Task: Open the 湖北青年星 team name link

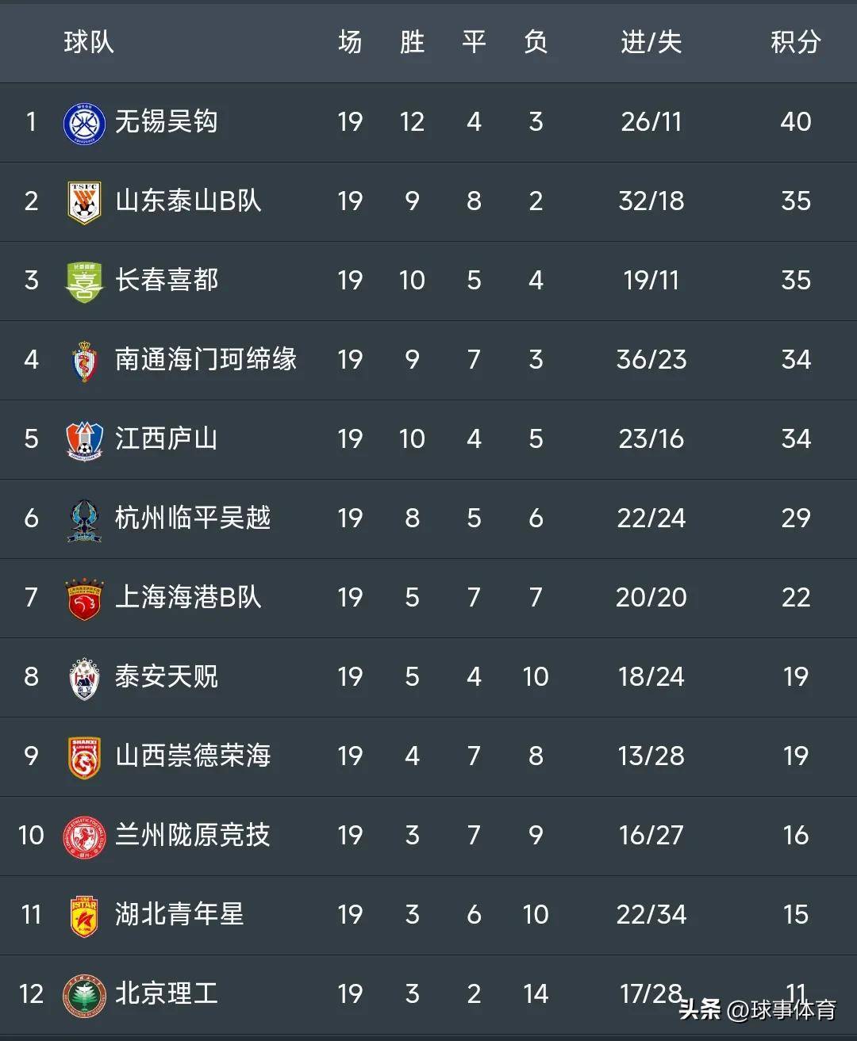Action: point(179,914)
